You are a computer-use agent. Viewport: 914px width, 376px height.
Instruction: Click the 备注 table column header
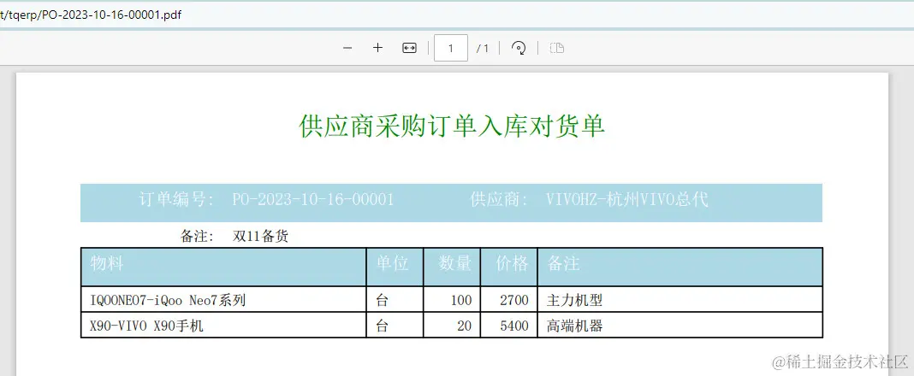click(x=680, y=267)
